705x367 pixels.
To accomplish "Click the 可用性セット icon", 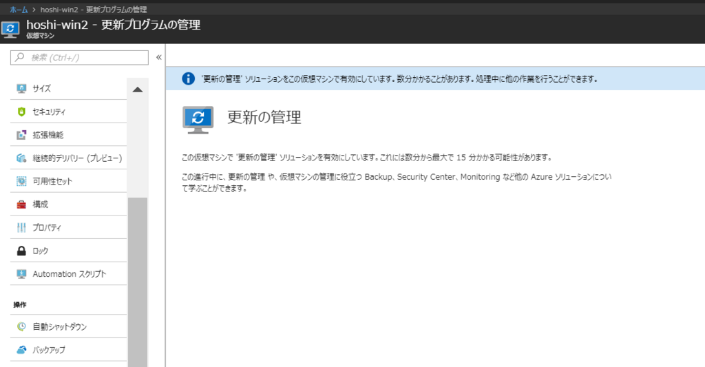I will 21,181.
